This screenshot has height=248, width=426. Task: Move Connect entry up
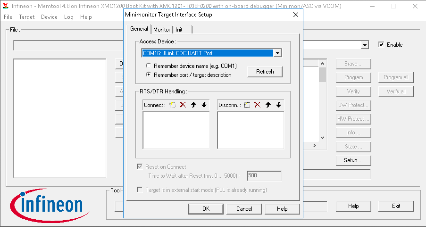193,105
